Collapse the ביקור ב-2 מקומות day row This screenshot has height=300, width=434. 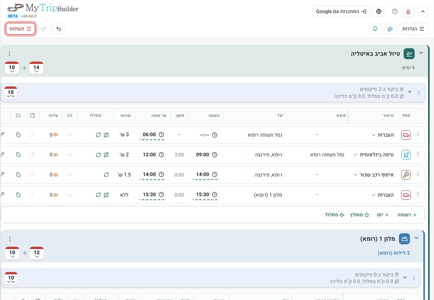tap(410, 92)
